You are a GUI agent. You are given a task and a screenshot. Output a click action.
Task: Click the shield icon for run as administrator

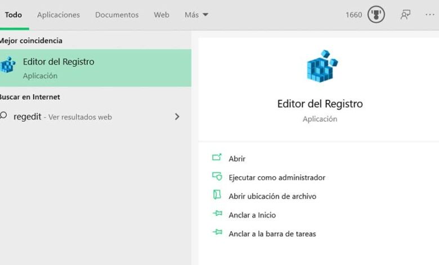(217, 176)
